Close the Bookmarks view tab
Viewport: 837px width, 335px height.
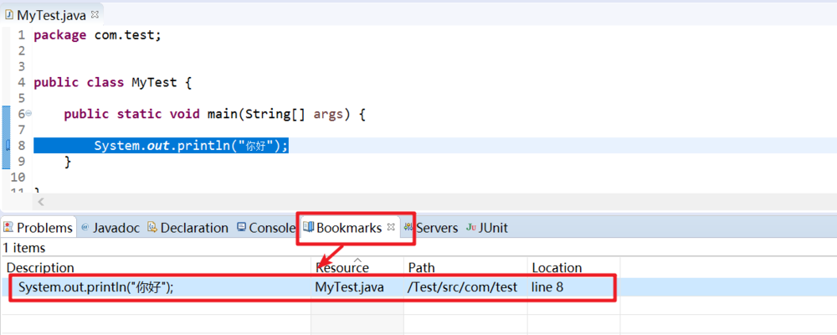[x=391, y=227]
